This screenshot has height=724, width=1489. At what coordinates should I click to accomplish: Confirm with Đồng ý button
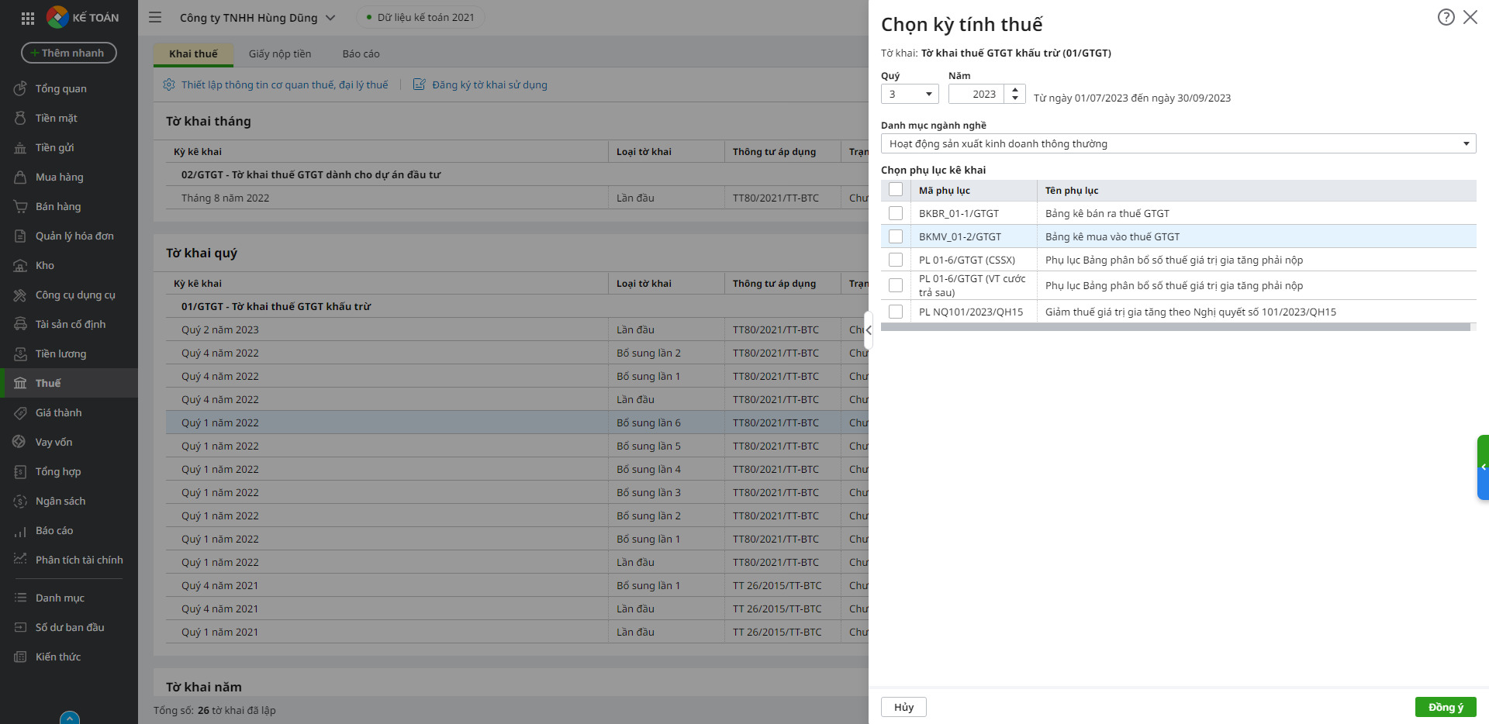(1446, 707)
